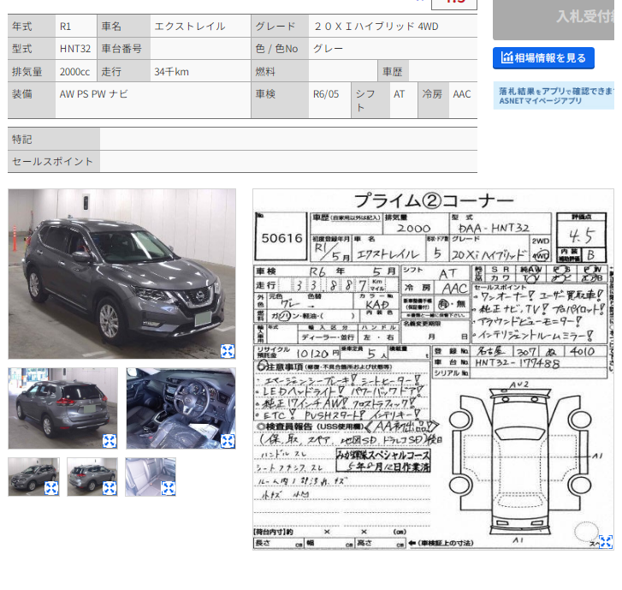Select the equipment text AW PS PW ナビ
This screenshot has width=622, height=590.
tap(93, 94)
